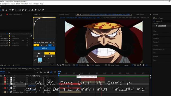Toggle shy switch for layer 1 Null 1
The height and width of the screenshot is (96, 171).
[x=27, y=78]
